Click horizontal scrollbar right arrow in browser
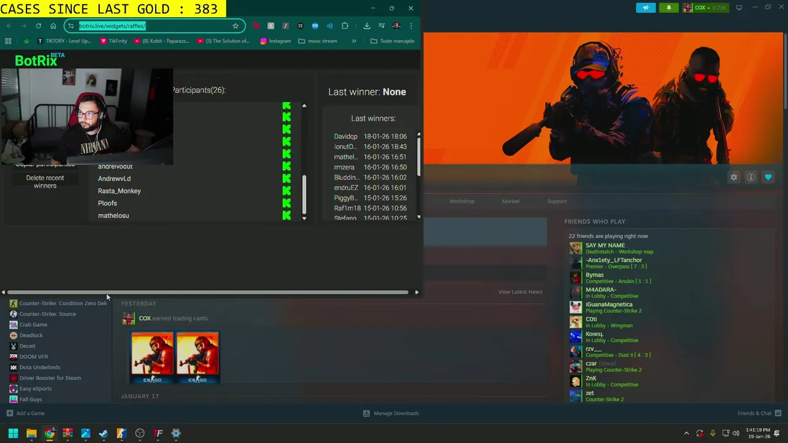788x443 pixels. (417, 292)
